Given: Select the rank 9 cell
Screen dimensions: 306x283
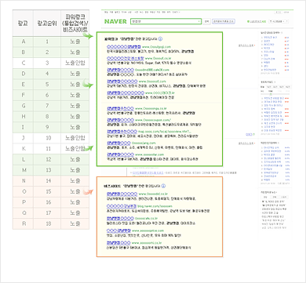Looking at the screenshot, I should 47,127.
